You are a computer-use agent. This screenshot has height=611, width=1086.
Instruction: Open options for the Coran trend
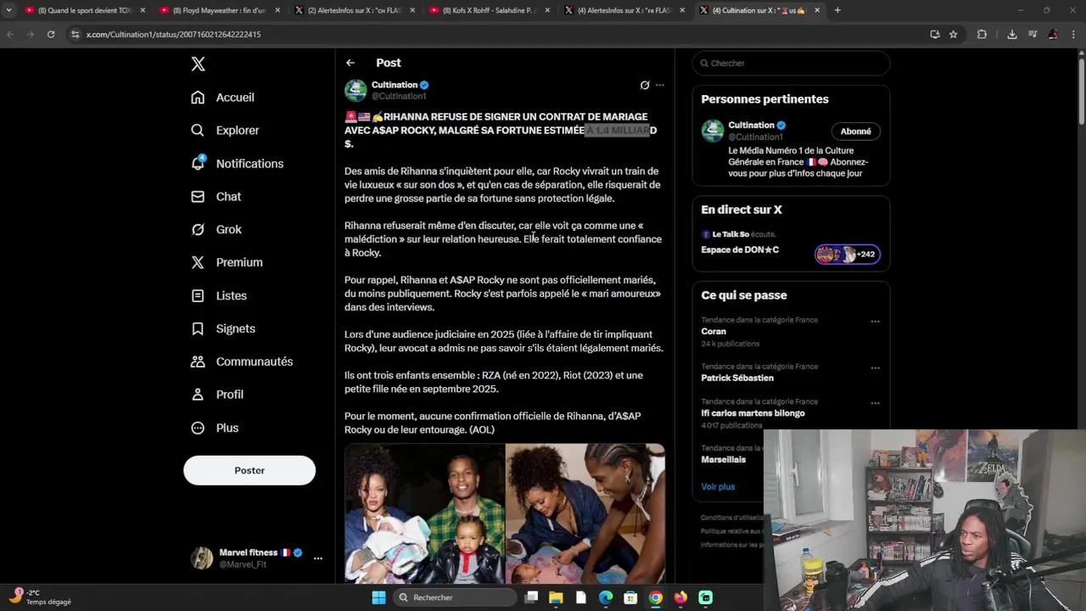[875, 322]
